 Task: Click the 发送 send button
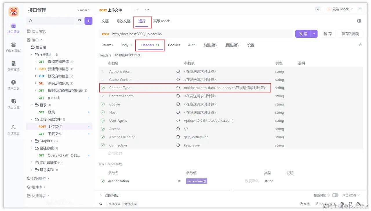coord(303,34)
